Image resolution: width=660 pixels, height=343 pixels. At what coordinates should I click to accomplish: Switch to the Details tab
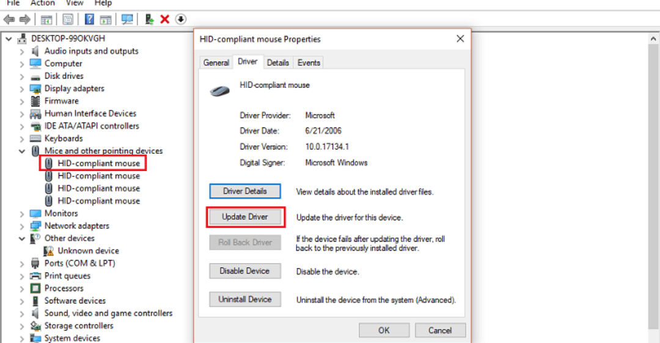click(x=278, y=63)
